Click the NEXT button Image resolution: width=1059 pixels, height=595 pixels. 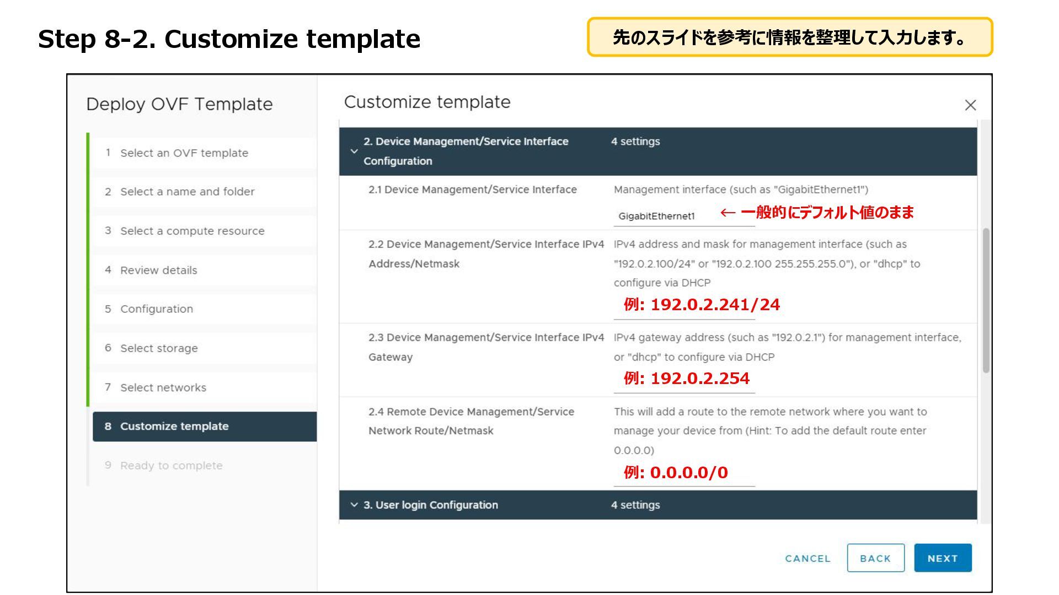pyautogui.click(x=942, y=558)
